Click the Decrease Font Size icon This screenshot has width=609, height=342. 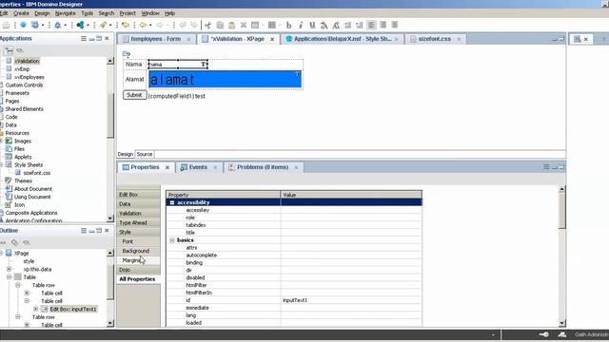point(336,26)
